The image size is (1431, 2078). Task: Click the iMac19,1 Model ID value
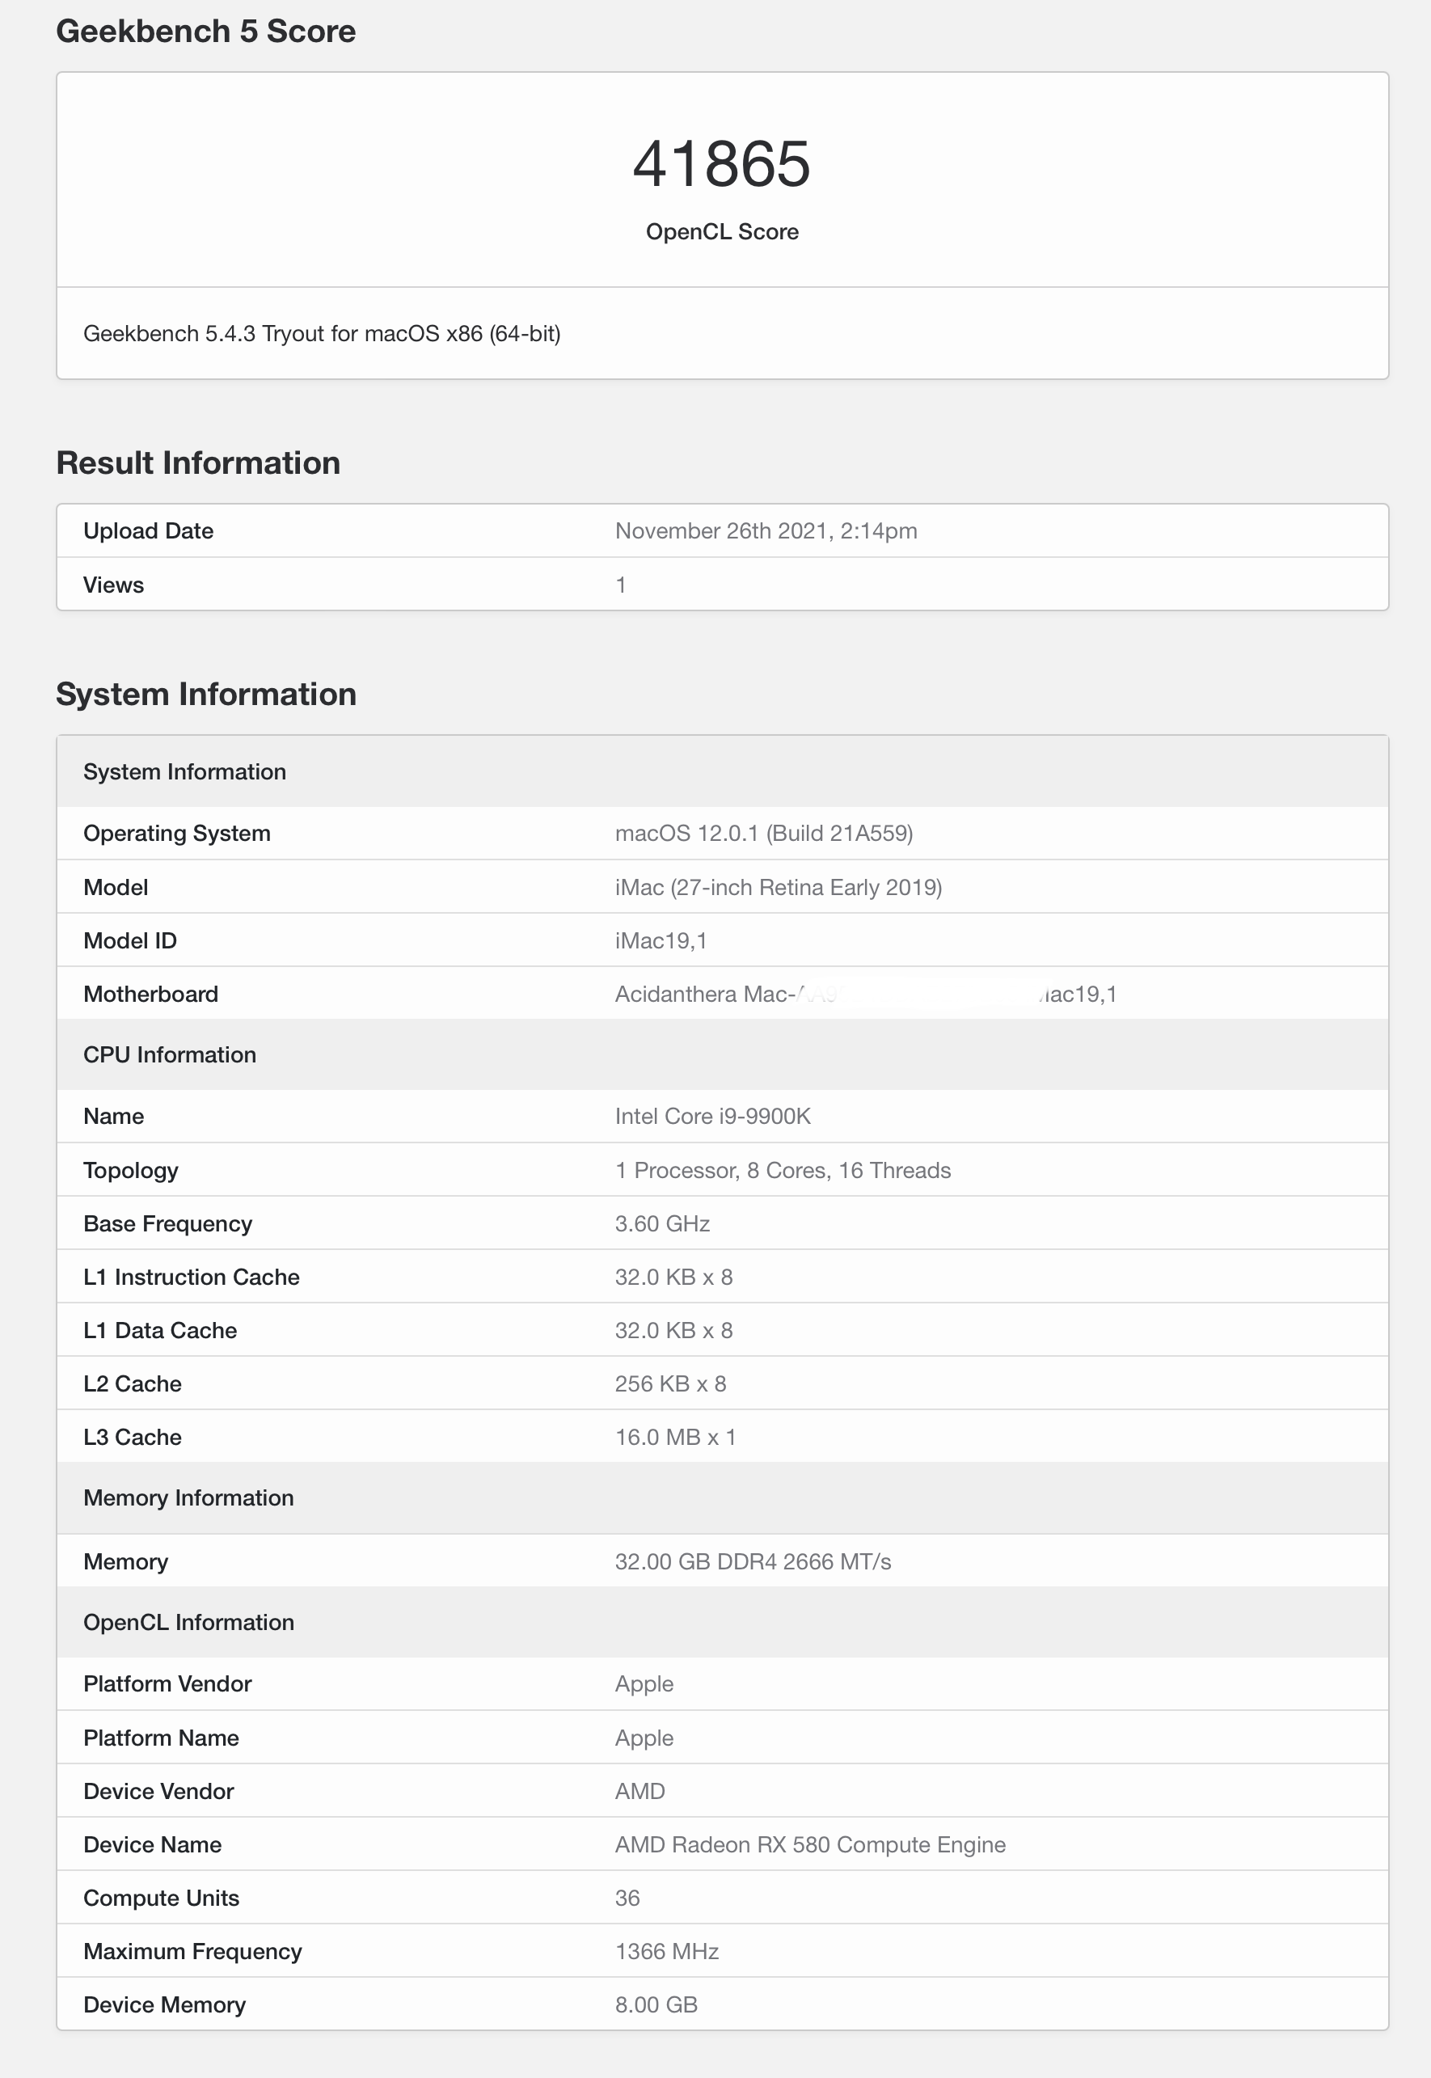pos(660,940)
